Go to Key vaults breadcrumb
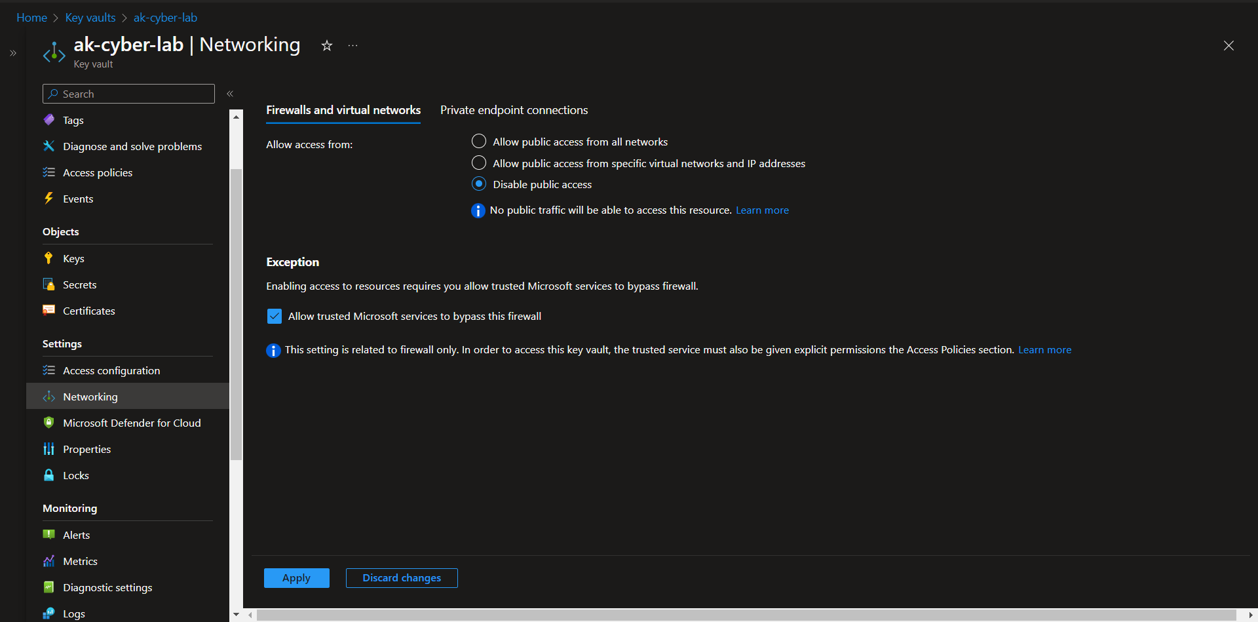Screen dimensions: 1258x622 (90, 18)
